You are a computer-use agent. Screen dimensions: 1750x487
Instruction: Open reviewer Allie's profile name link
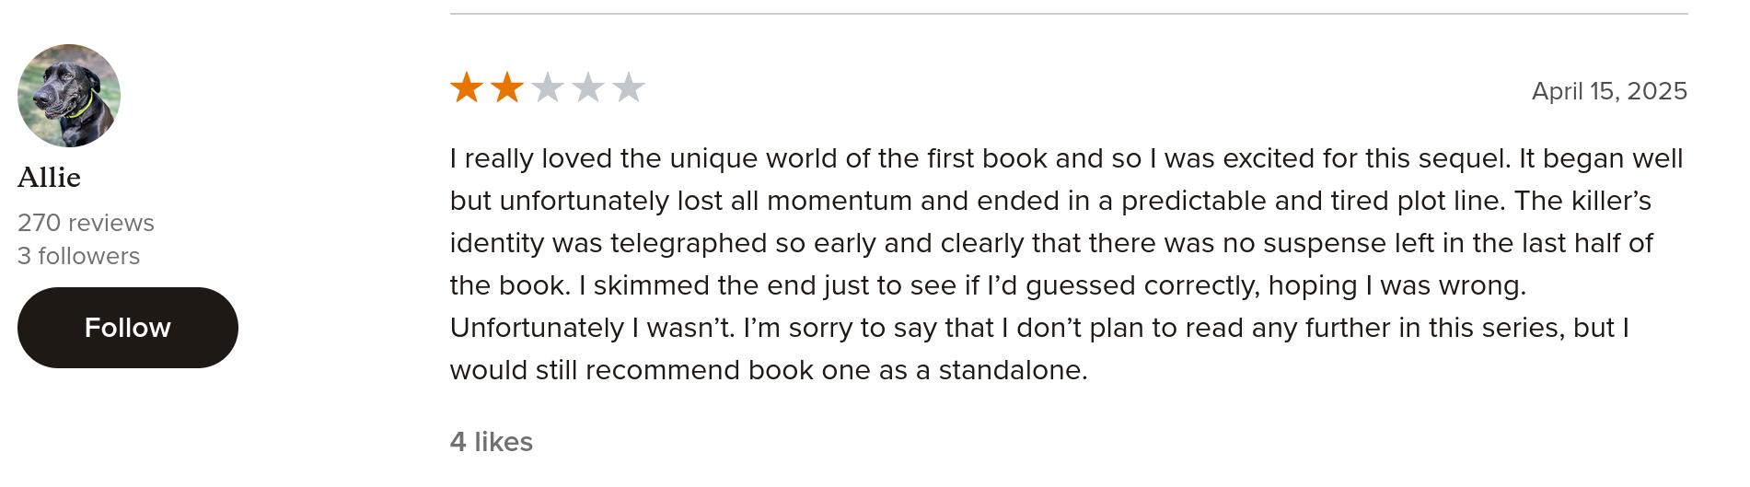[x=50, y=178]
